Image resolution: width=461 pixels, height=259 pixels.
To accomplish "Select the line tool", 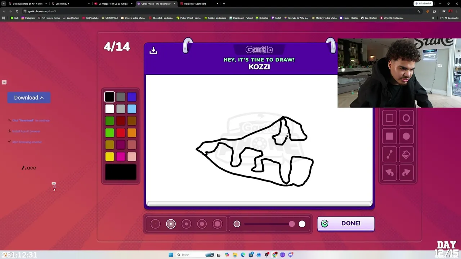I will tap(389, 155).
